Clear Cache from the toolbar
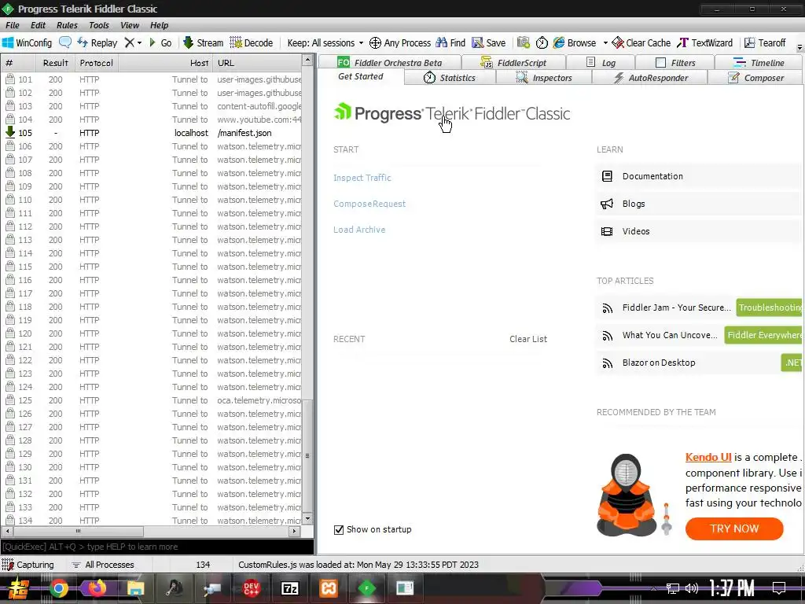 point(641,42)
